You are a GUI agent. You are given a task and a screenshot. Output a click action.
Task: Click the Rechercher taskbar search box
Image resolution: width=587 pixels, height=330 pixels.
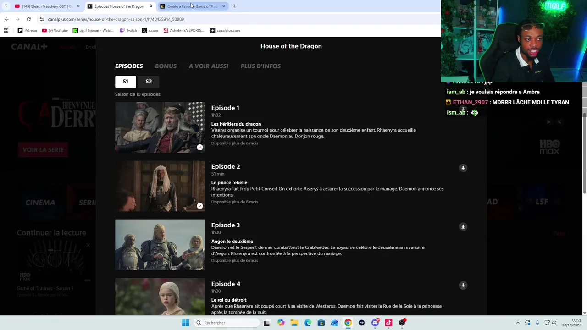coord(227,323)
